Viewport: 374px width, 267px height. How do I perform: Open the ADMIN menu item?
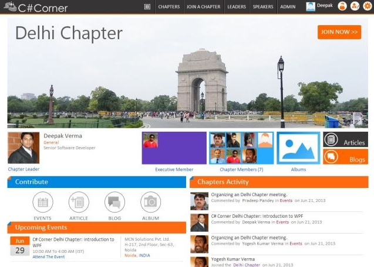[x=288, y=7]
